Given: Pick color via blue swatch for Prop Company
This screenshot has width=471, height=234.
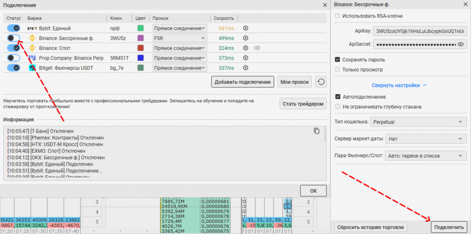Looking at the screenshot, I should click(140, 58).
